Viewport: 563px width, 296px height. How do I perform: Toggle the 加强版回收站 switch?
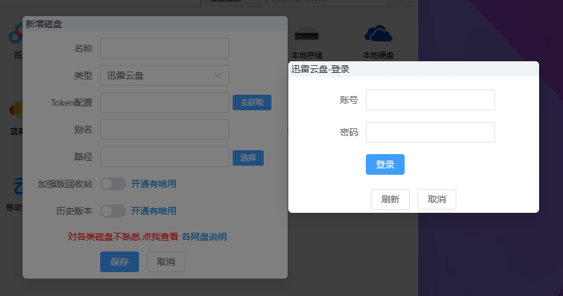click(x=112, y=184)
